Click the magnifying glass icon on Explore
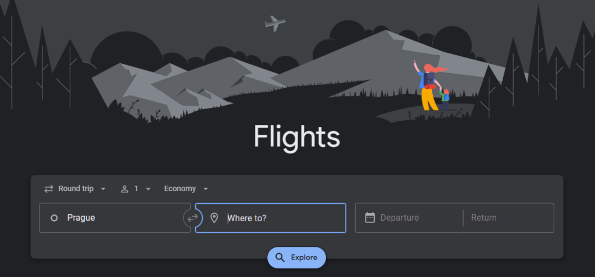595x277 pixels. [280, 258]
